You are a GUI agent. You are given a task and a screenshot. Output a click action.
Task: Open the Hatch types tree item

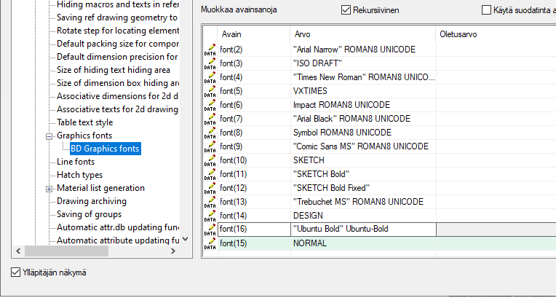tap(79, 175)
